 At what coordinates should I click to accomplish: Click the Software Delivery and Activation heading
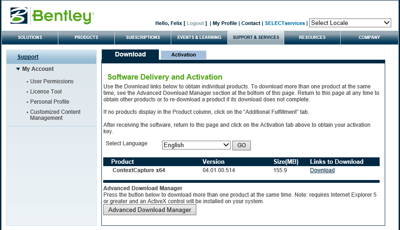click(165, 77)
